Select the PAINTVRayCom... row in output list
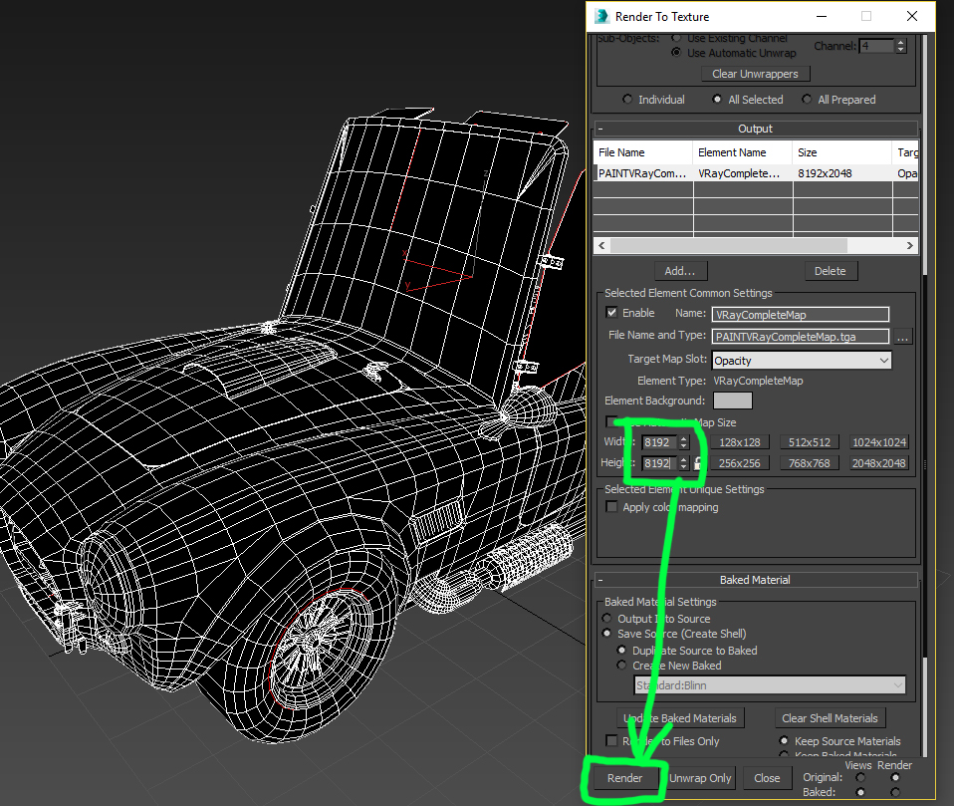 [x=642, y=173]
